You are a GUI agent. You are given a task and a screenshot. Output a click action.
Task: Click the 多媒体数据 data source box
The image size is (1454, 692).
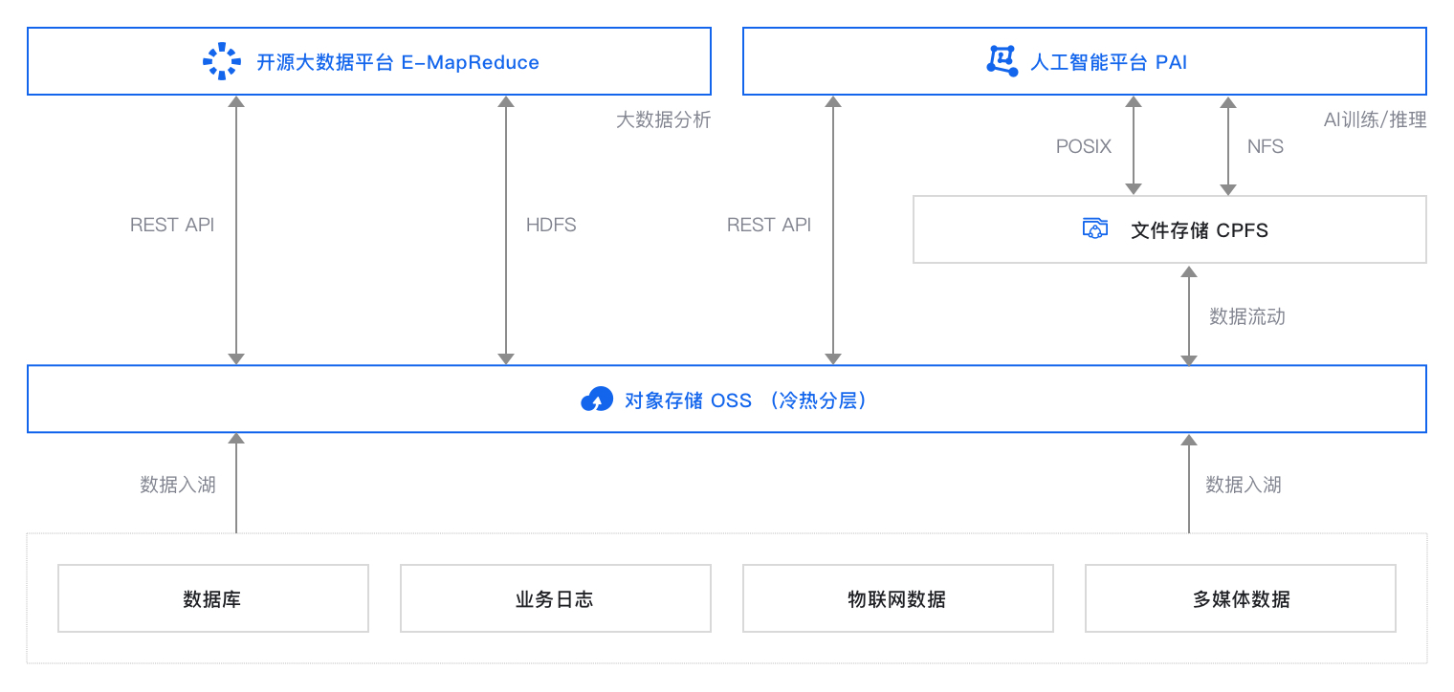click(x=1241, y=598)
